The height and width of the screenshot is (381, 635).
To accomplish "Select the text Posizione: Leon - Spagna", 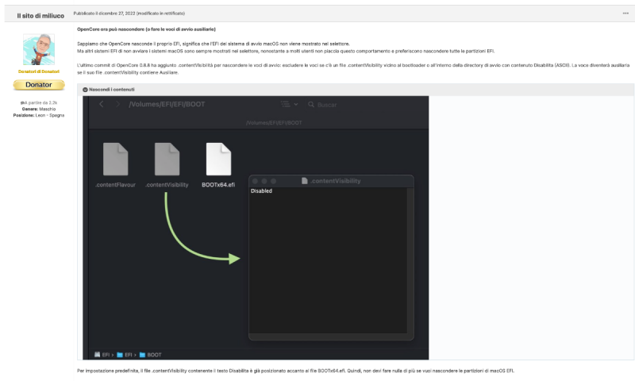I will (39, 115).
